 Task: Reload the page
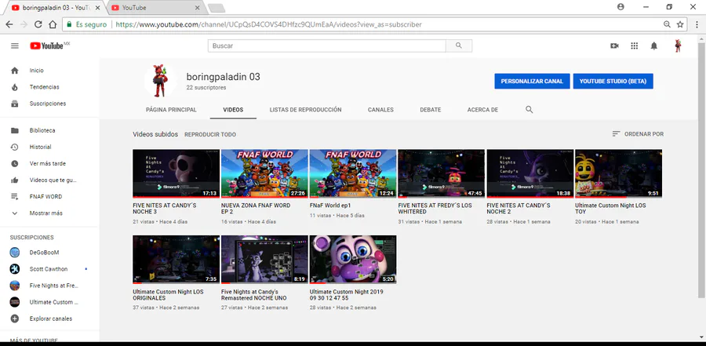[38, 24]
